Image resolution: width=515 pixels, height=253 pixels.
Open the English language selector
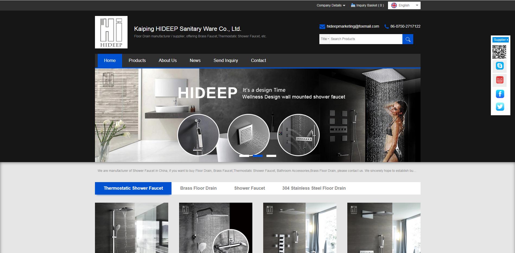pyautogui.click(x=404, y=5)
